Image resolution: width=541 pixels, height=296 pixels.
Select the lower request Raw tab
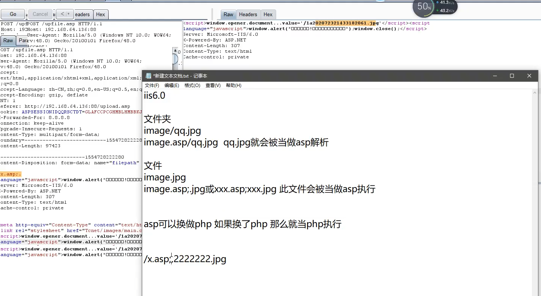(x=8, y=41)
